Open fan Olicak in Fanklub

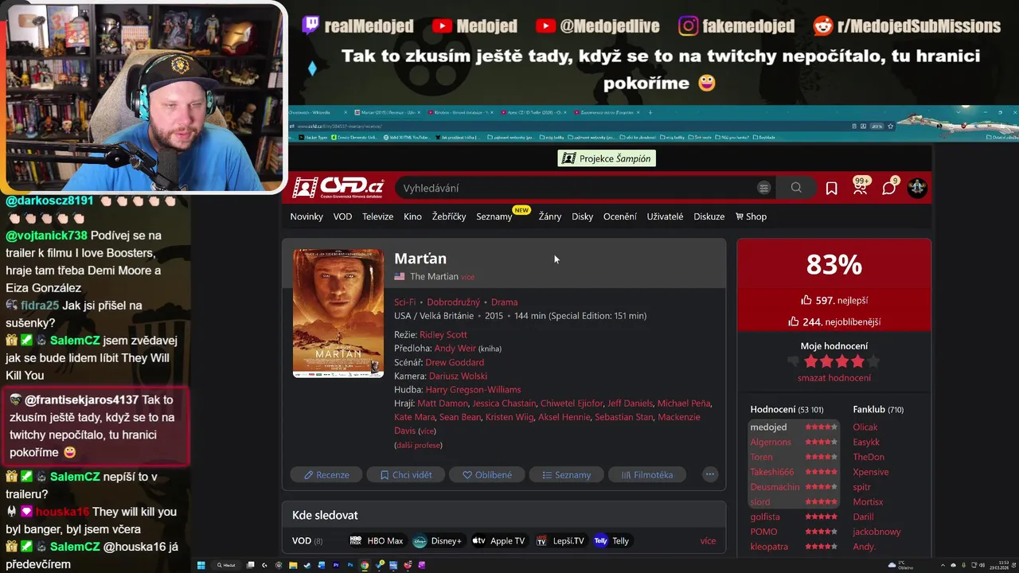865,427
